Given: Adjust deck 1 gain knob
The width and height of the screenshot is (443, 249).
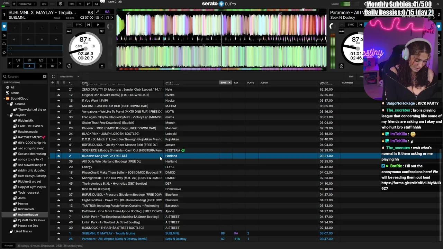Looking at the screenshot, I should (x=110, y=26).
